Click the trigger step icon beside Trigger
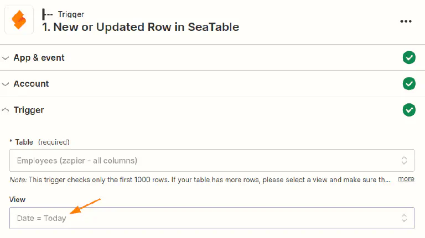The image size is (425, 238). [48, 15]
